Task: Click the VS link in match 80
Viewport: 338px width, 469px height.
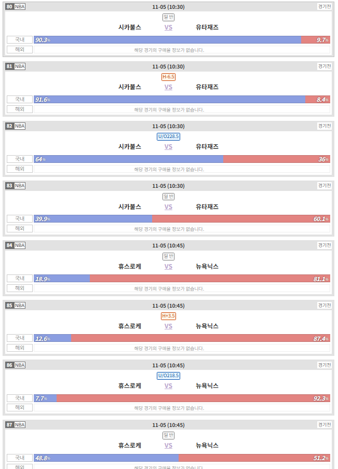Action: (x=168, y=27)
